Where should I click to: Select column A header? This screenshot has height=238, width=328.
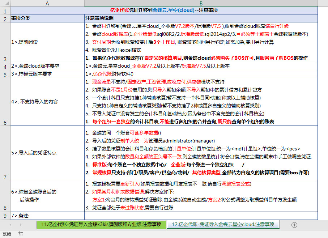coord(47,3)
